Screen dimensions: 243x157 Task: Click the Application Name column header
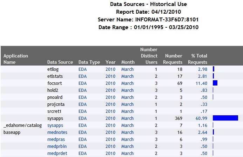coord(16,59)
